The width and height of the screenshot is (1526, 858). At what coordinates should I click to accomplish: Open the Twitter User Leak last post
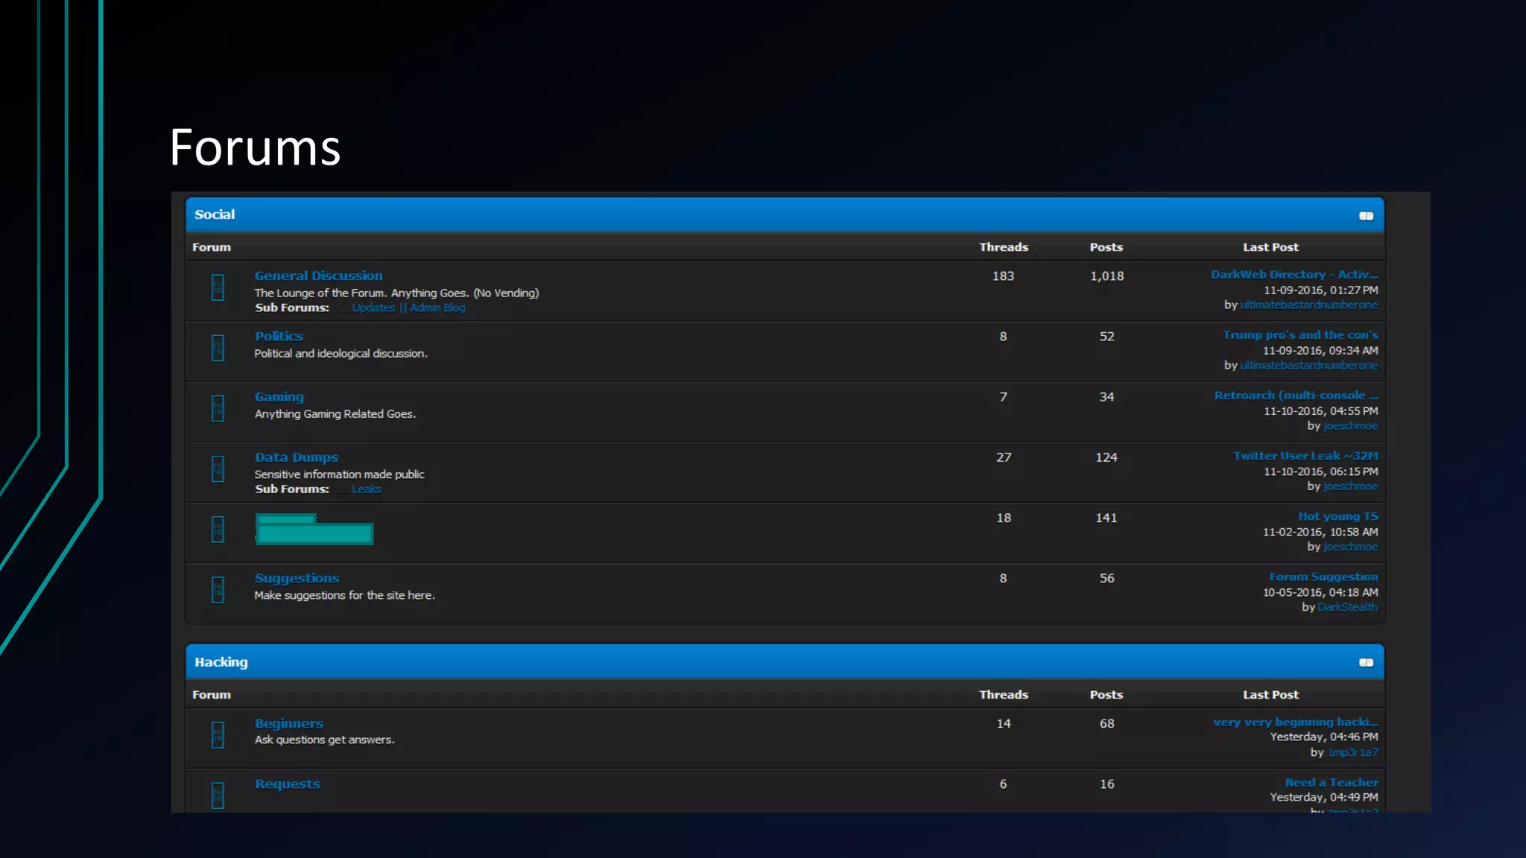[x=1305, y=456]
